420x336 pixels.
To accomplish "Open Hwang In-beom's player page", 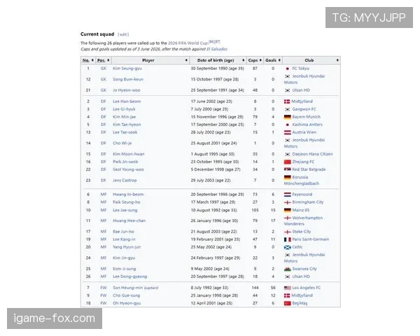I will [128, 195].
